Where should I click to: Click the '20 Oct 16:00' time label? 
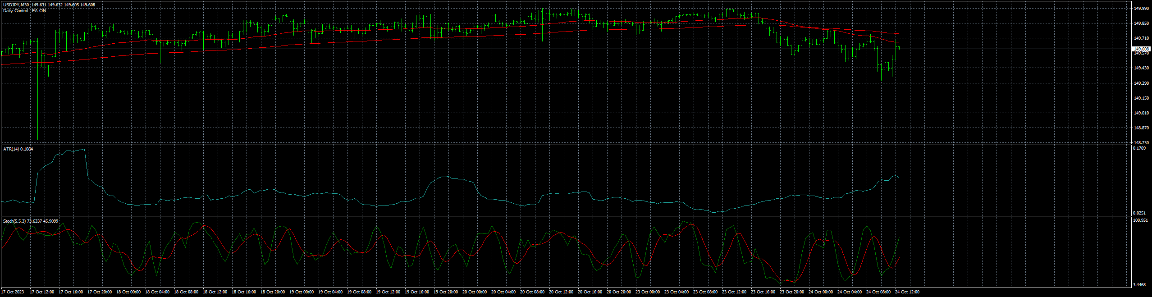[x=590, y=292]
